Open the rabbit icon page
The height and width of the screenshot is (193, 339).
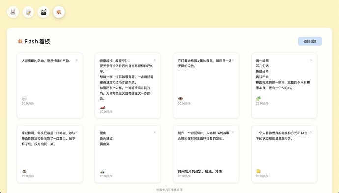coord(13,12)
